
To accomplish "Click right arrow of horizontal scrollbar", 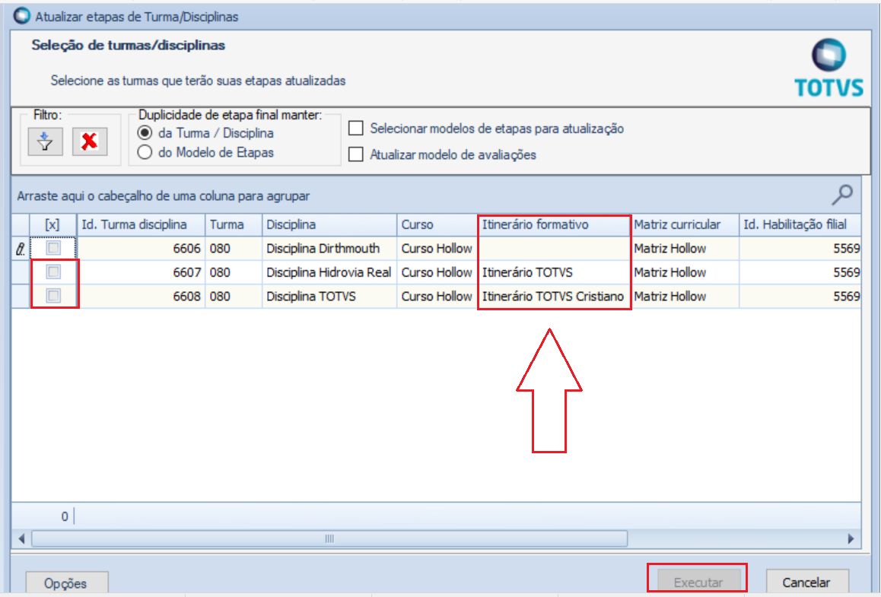I will point(851,538).
